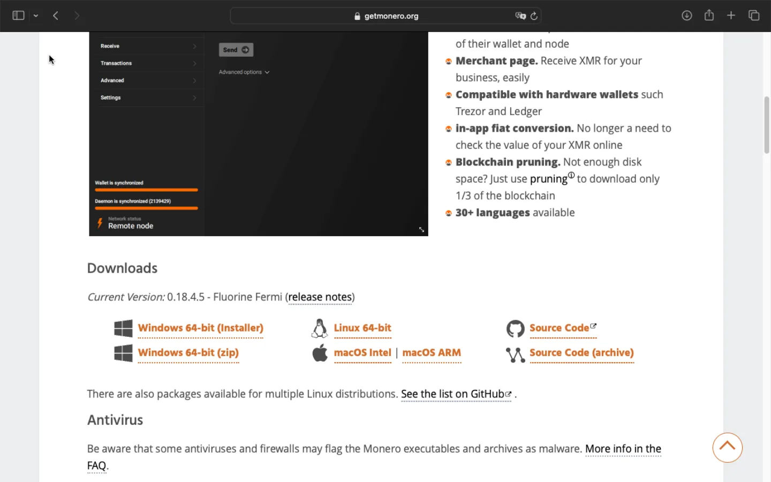Image resolution: width=771 pixels, height=482 pixels.
Task: Select Advanced in wallet screenshot menu
Action: pyautogui.click(x=148, y=80)
